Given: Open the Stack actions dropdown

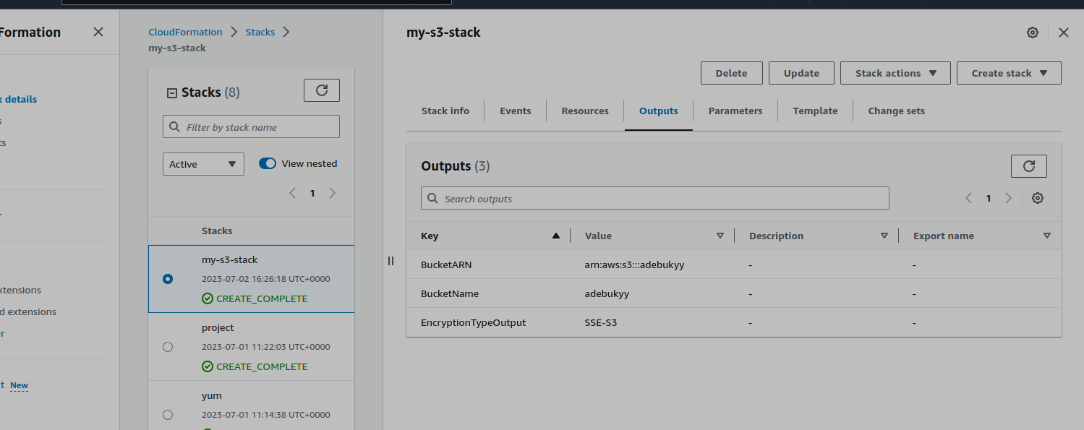Looking at the screenshot, I should [895, 72].
